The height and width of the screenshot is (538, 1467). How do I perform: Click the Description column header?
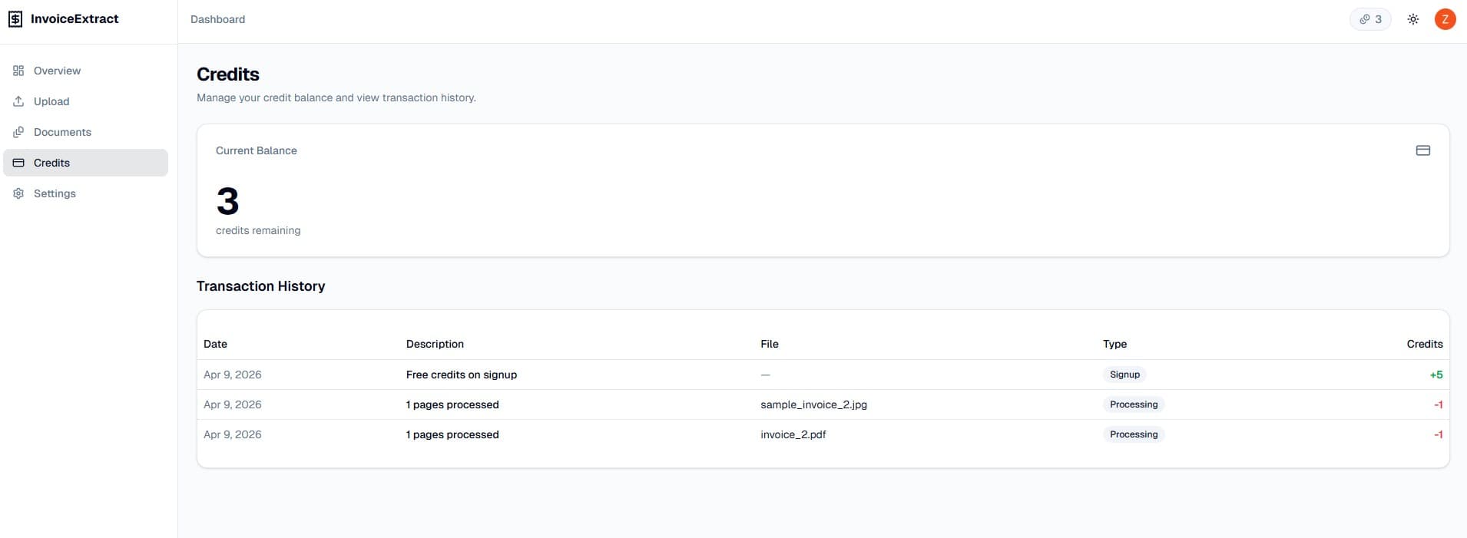click(x=435, y=344)
